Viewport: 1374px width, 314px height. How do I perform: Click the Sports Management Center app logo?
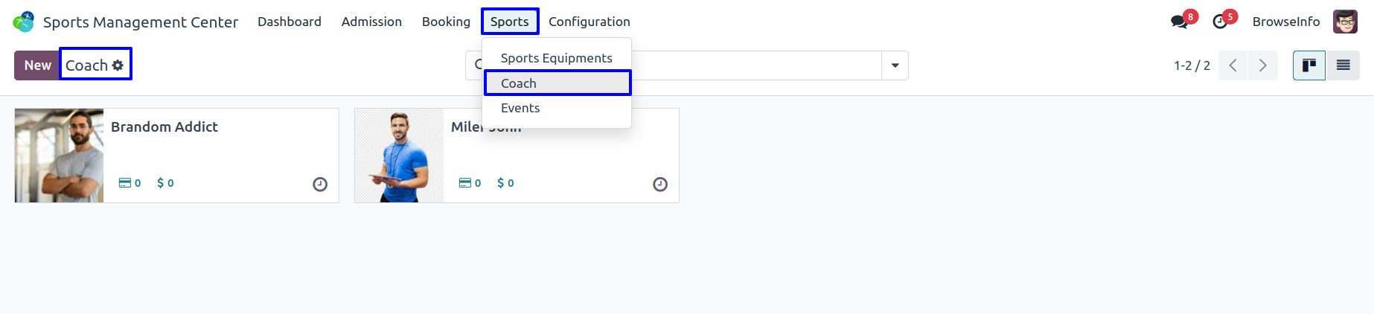point(24,22)
